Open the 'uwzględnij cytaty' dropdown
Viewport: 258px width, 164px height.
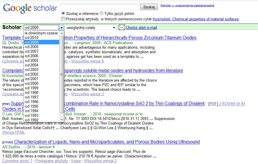[91, 27]
